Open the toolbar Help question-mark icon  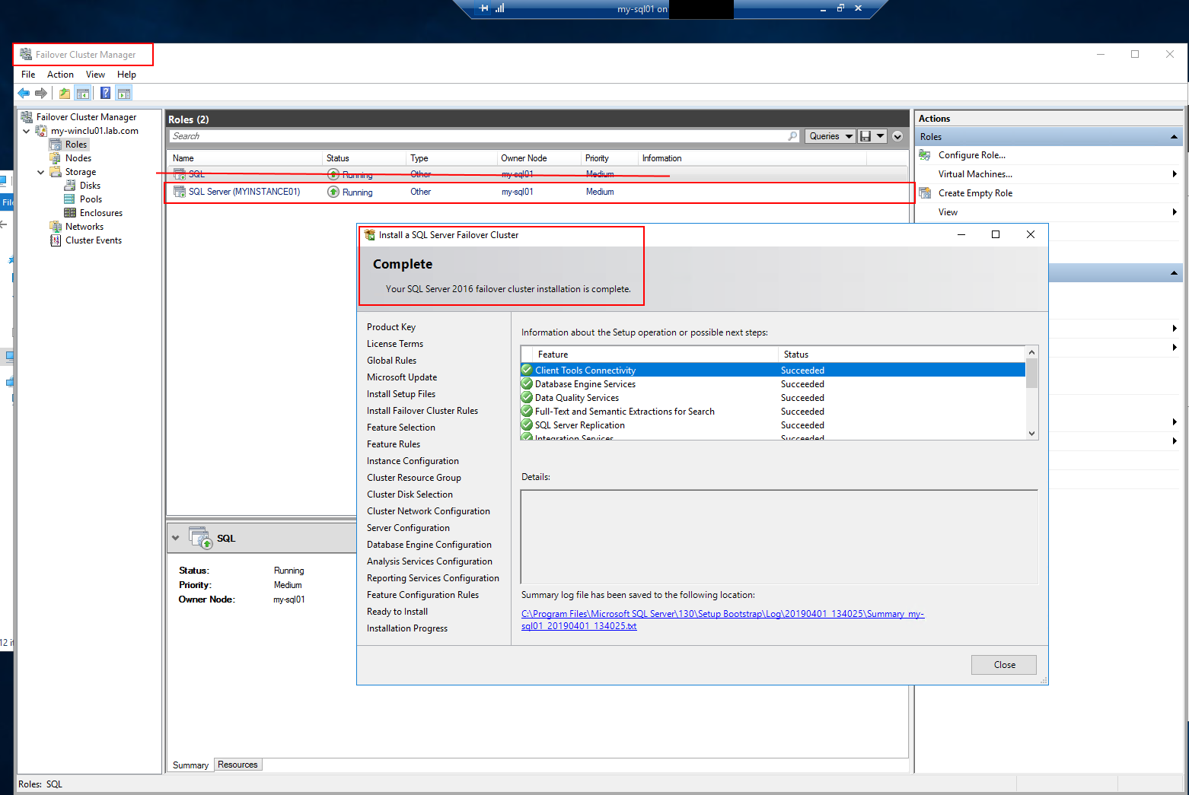click(x=105, y=93)
